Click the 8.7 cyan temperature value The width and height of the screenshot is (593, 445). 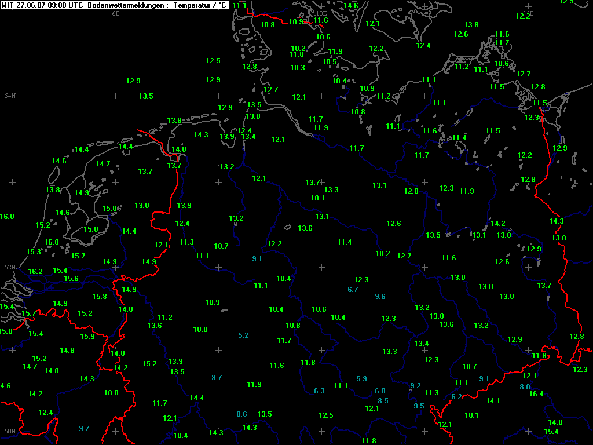[217, 378]
